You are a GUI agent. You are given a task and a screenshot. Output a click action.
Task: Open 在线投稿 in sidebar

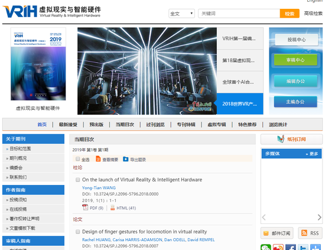18,209
